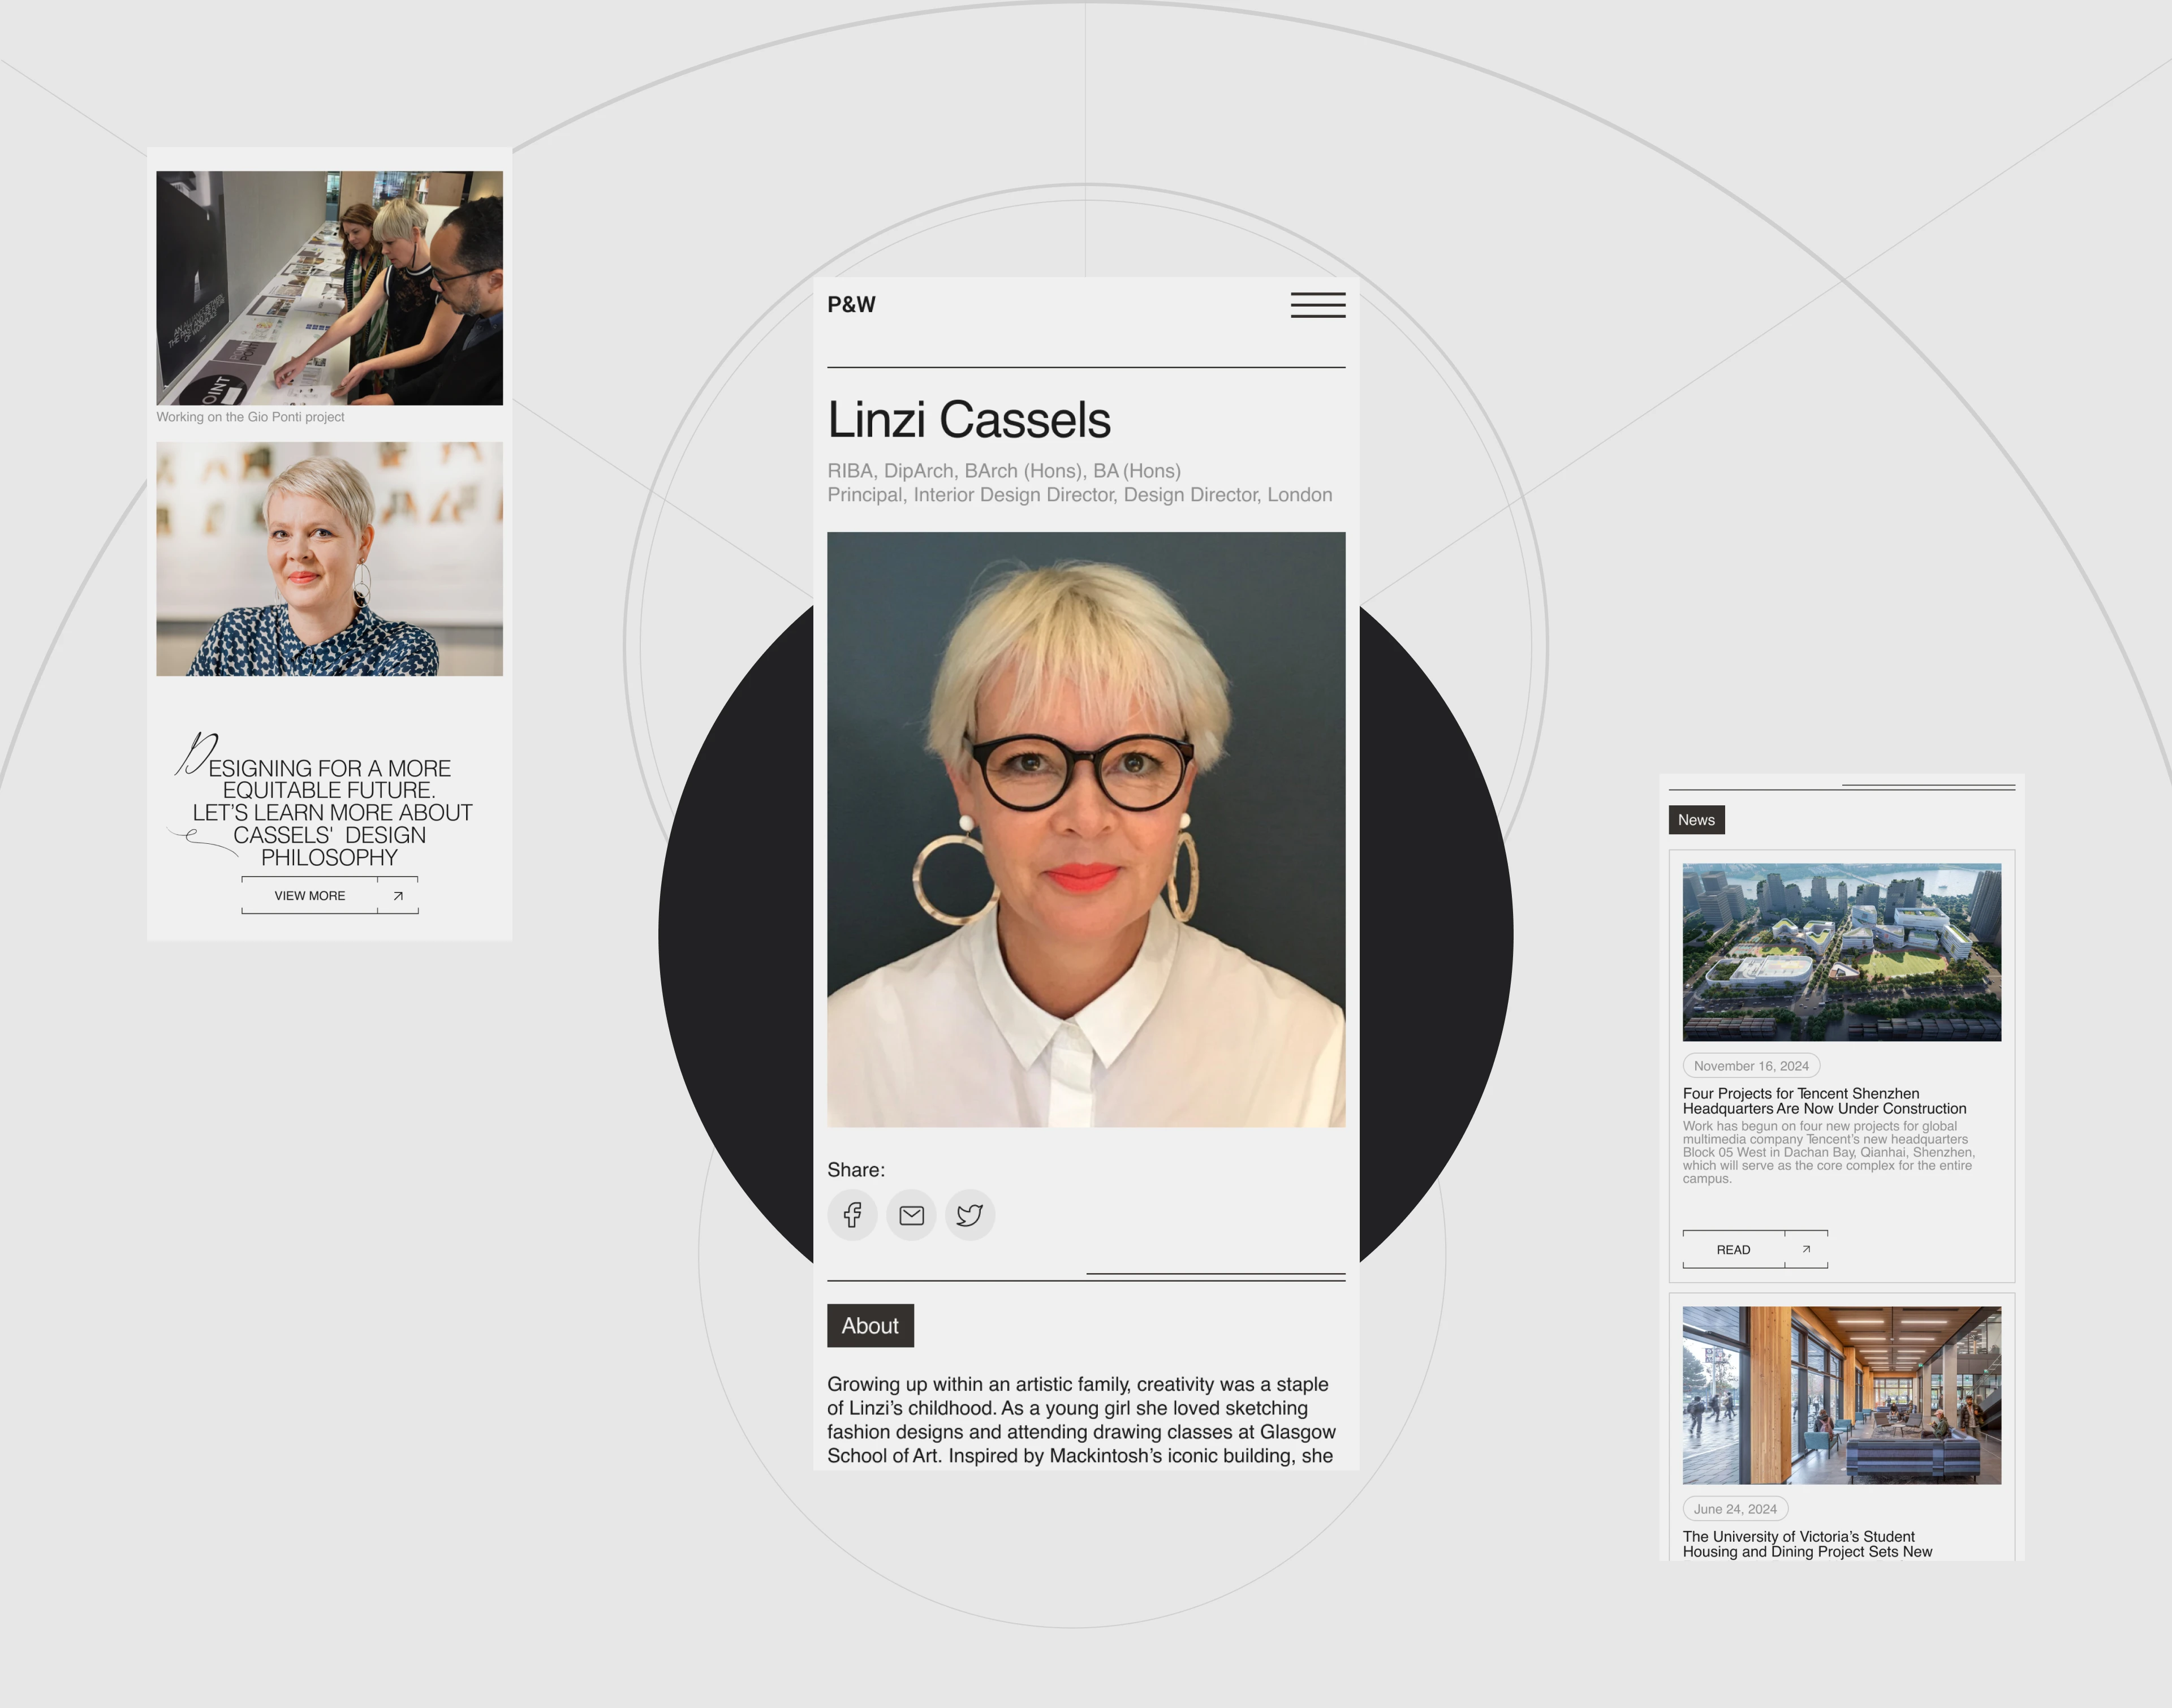Click the Linzi Cassels name heading

[969, 419]
